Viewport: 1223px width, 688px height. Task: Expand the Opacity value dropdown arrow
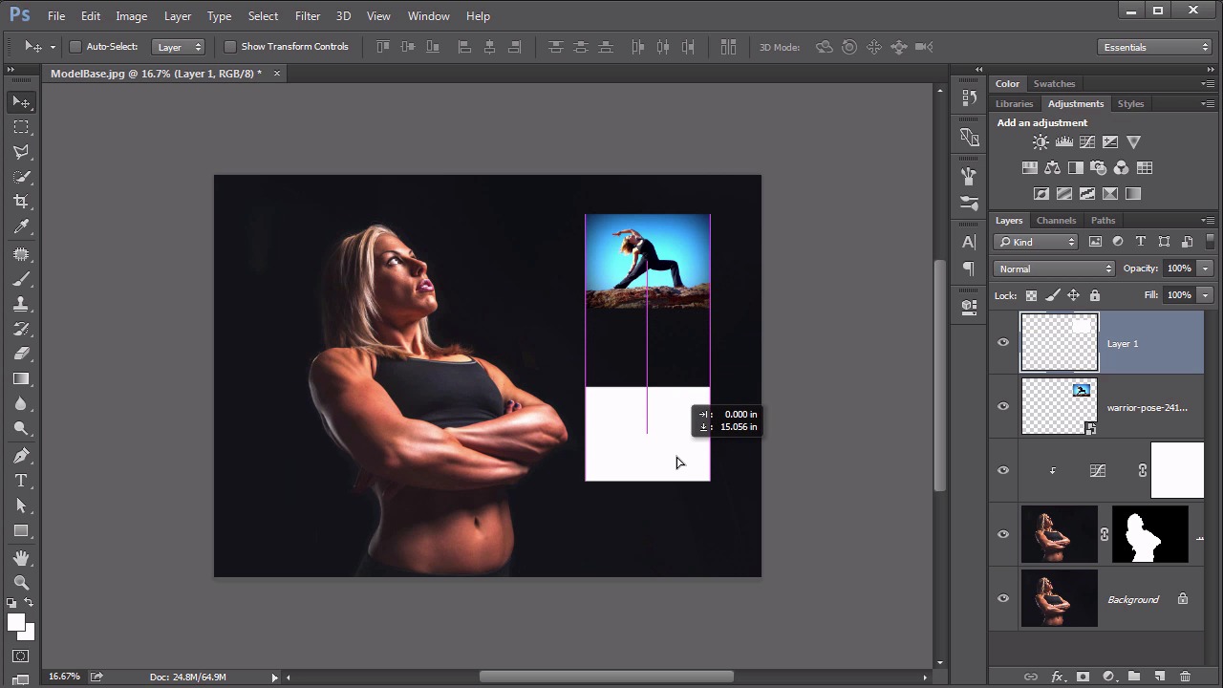1205,269
